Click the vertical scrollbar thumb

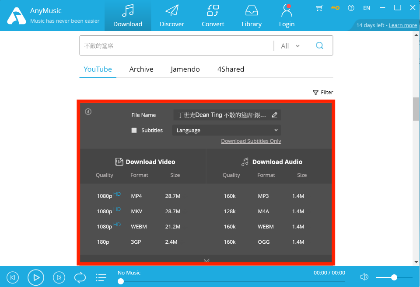[x=416, y=109]
